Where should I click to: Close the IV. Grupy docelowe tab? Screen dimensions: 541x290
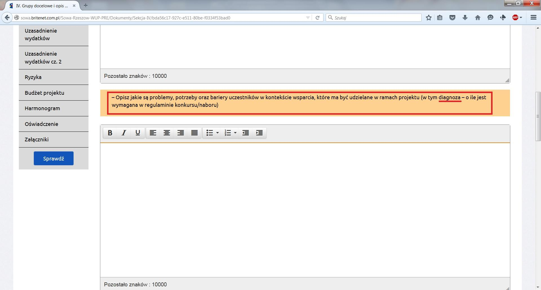[x=74, y=6]
